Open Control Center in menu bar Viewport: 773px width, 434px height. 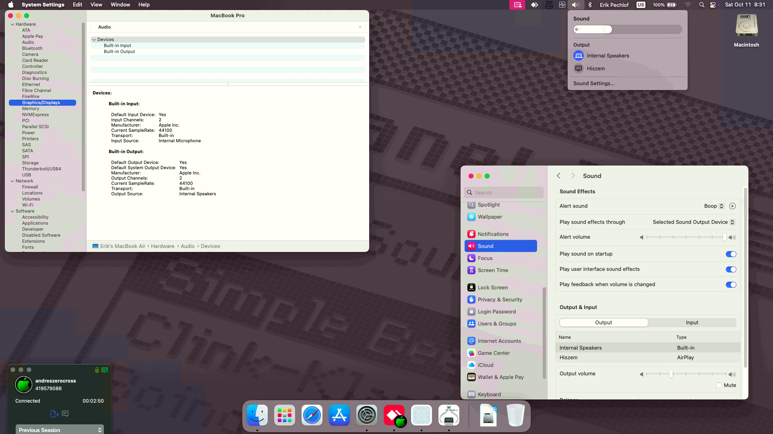click(x=713, y=5)
